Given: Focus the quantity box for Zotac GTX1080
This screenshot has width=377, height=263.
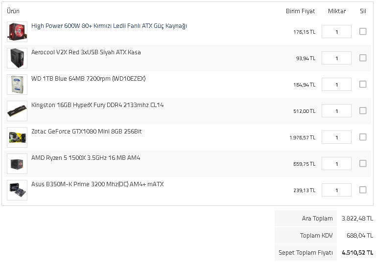Looking at the screenshot, I should click(x=336, y=137).
